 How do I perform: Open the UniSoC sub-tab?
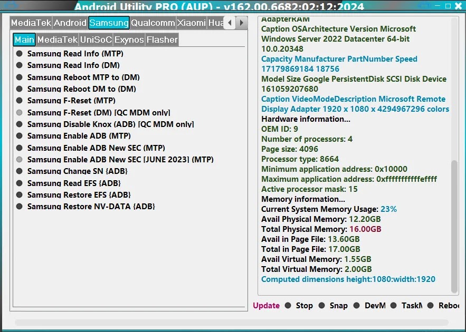[96, 40]
